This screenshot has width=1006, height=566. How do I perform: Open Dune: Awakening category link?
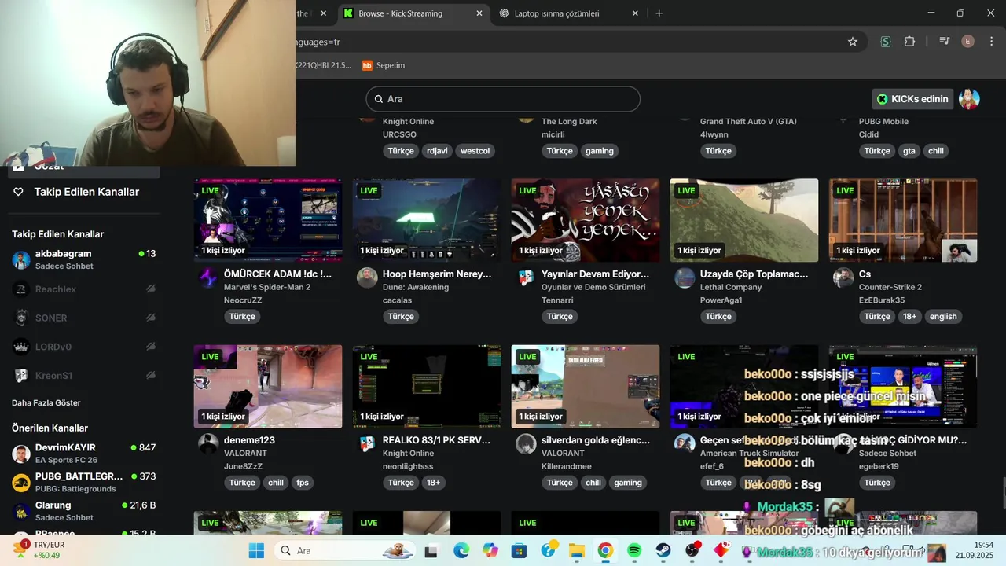[416, 287]
